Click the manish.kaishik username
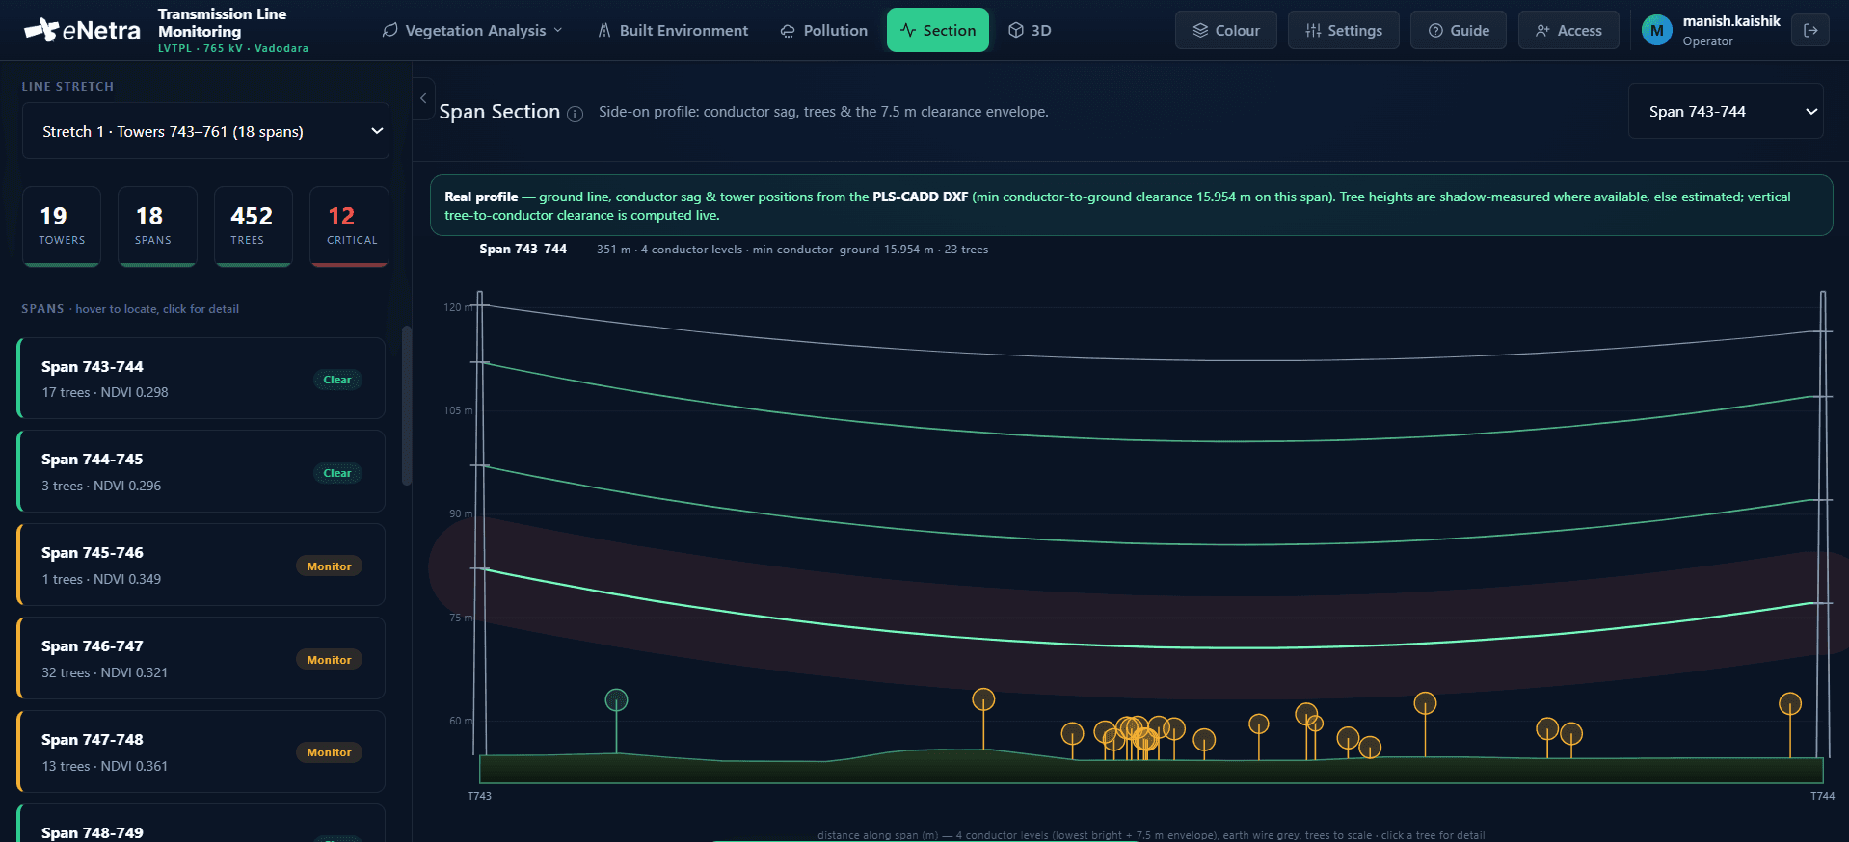Image resolution: width=1849 pixels, height=842 pixels. point(1731,21)
